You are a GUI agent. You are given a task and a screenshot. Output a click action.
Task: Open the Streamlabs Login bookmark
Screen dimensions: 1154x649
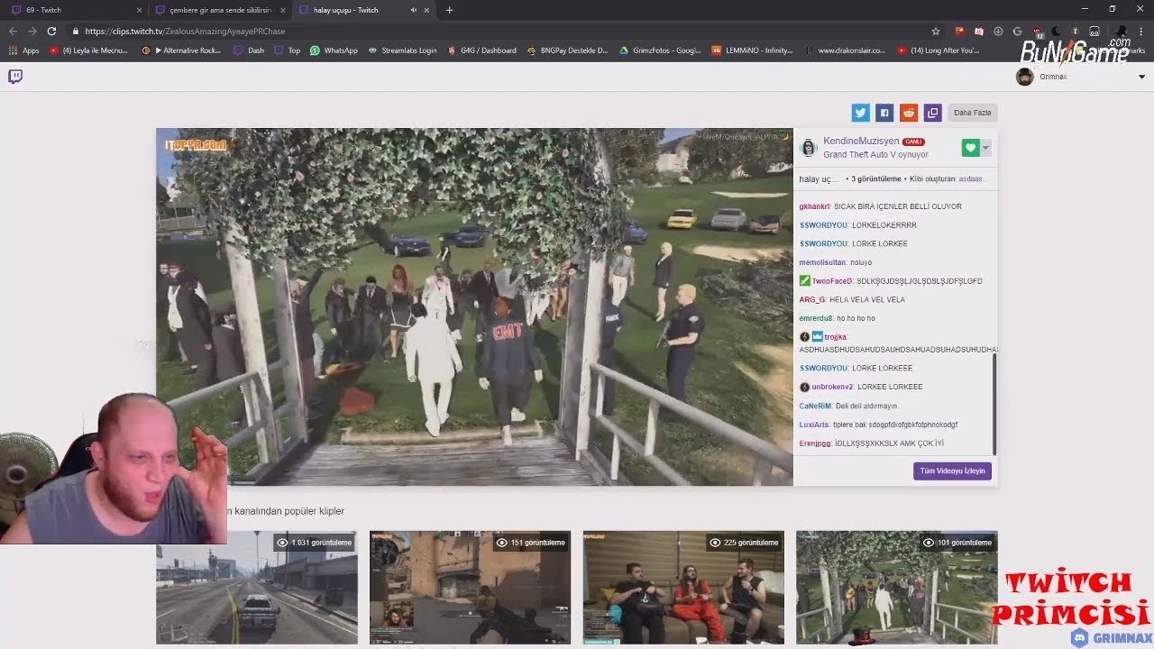tap(402, 50)
